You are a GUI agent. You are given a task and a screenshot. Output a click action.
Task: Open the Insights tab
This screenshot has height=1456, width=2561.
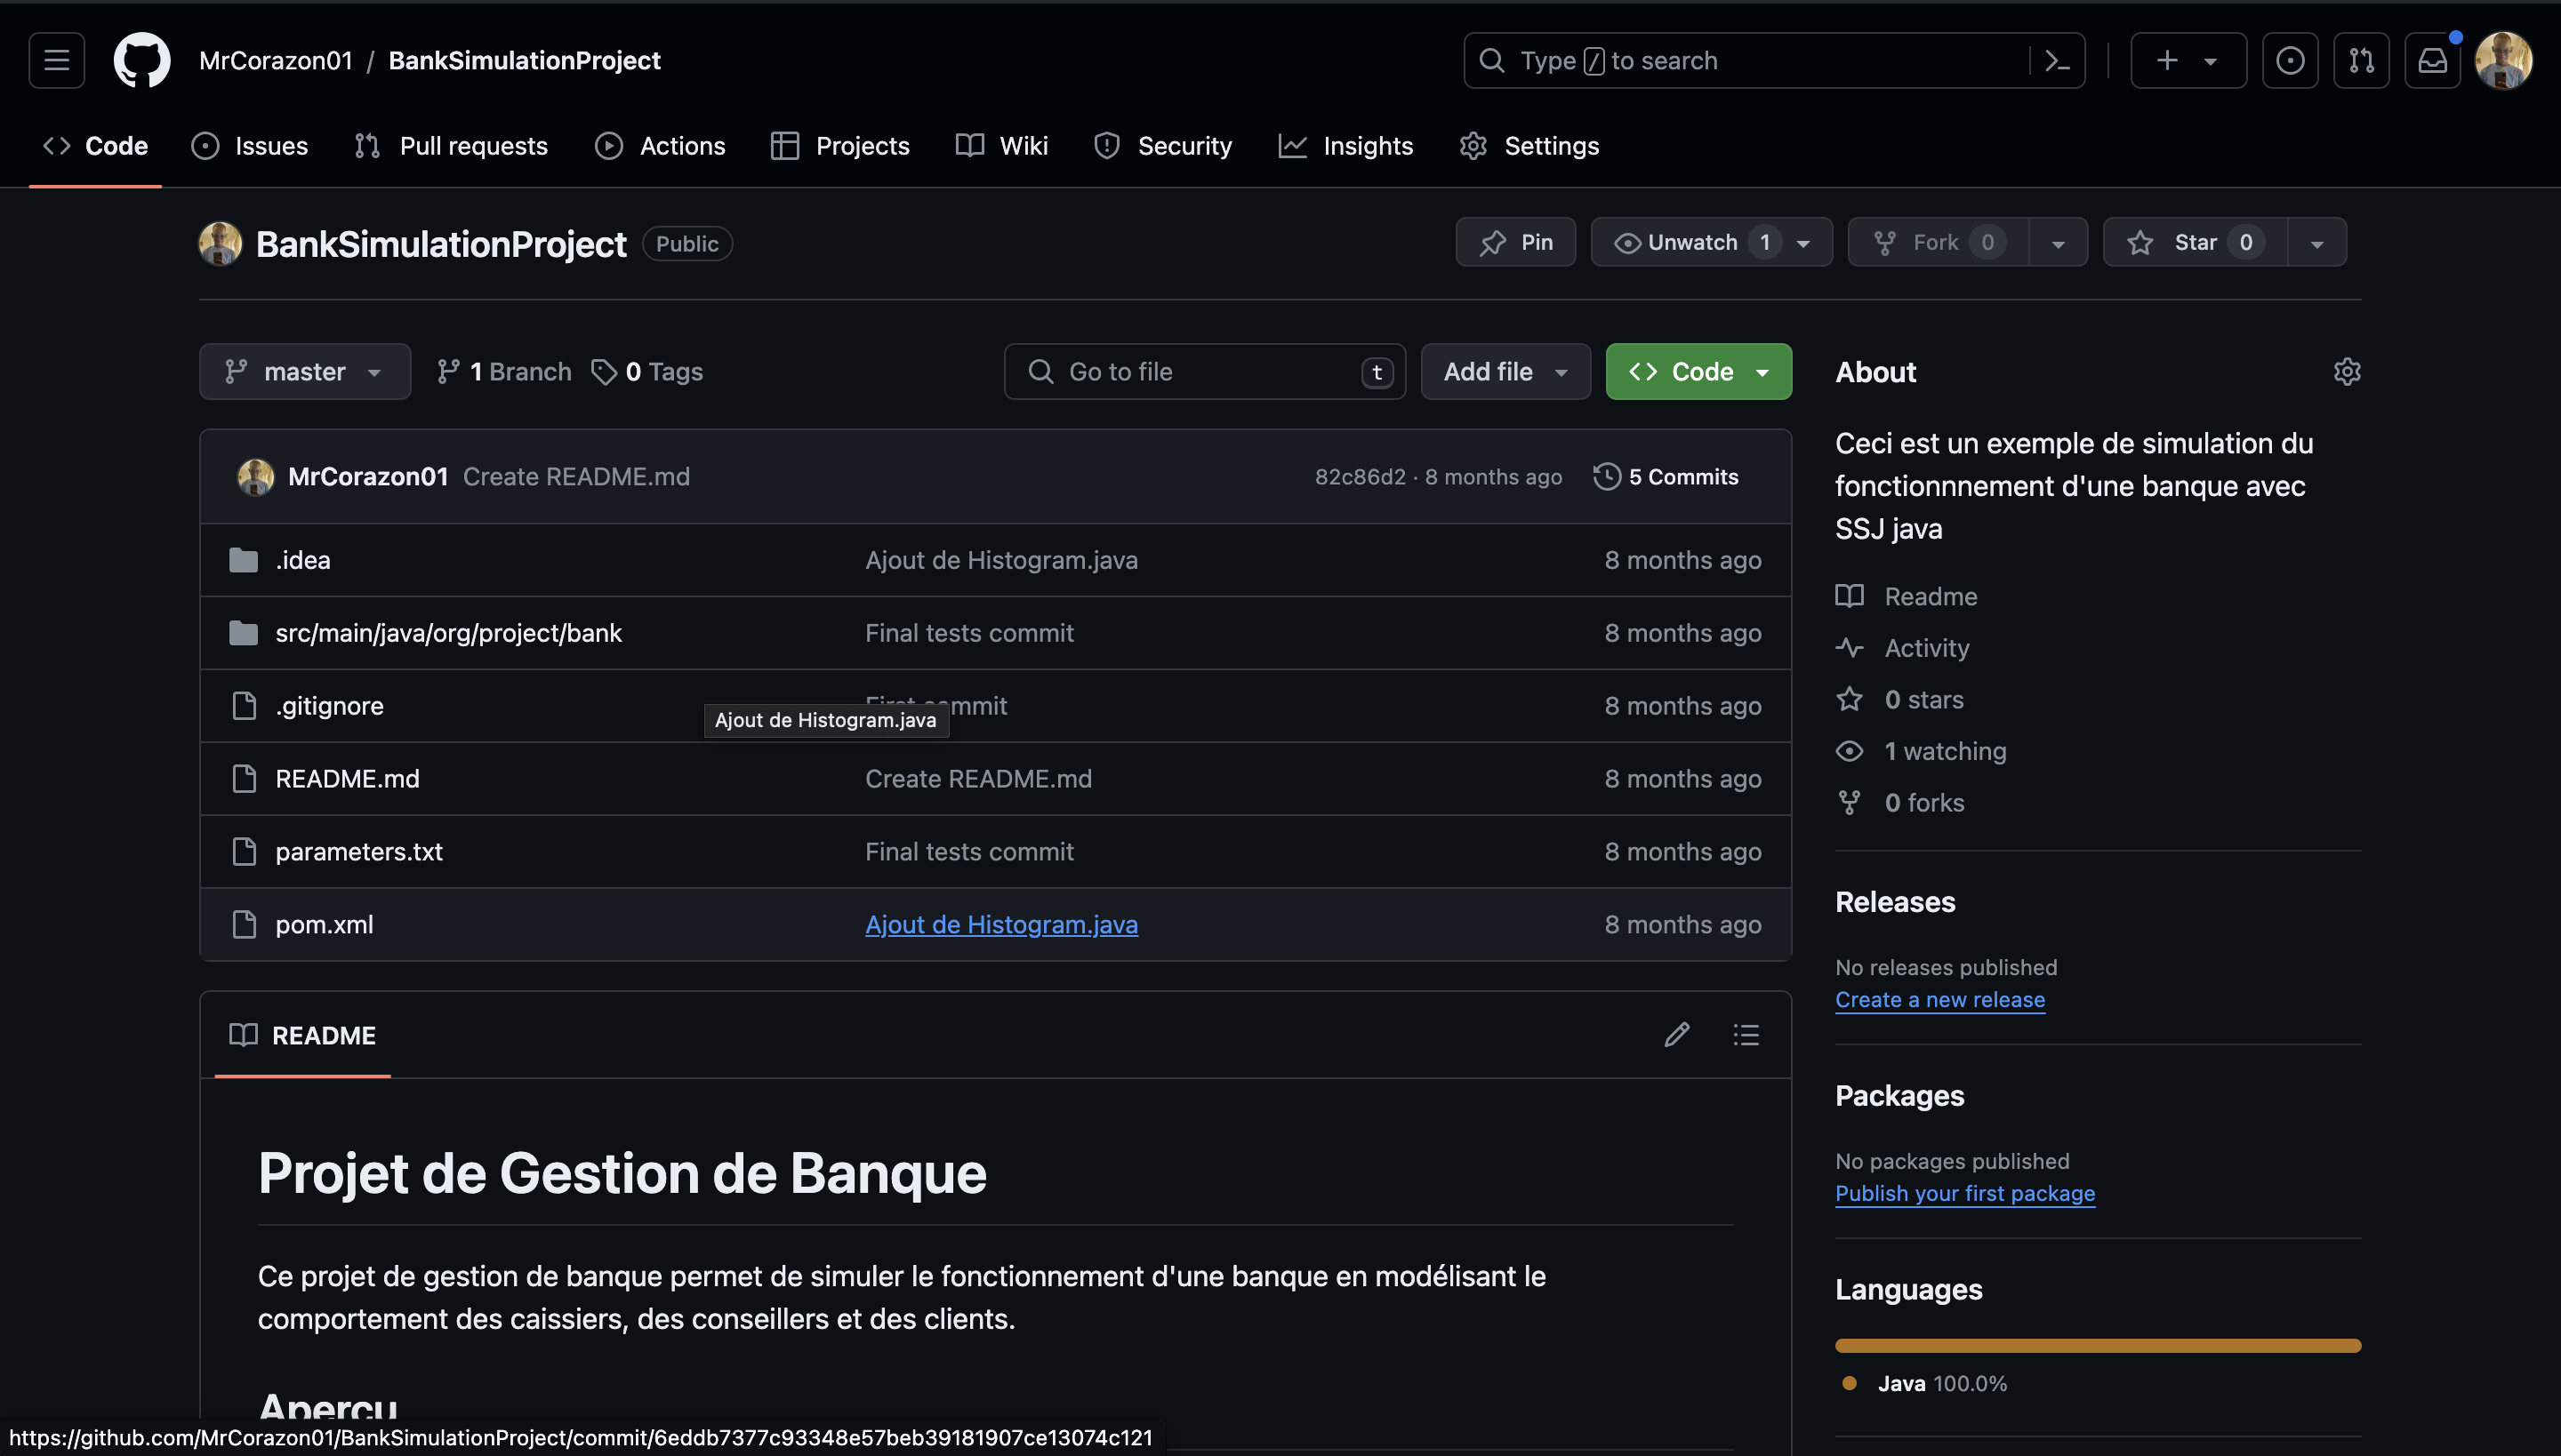(x=1345, y=146)
